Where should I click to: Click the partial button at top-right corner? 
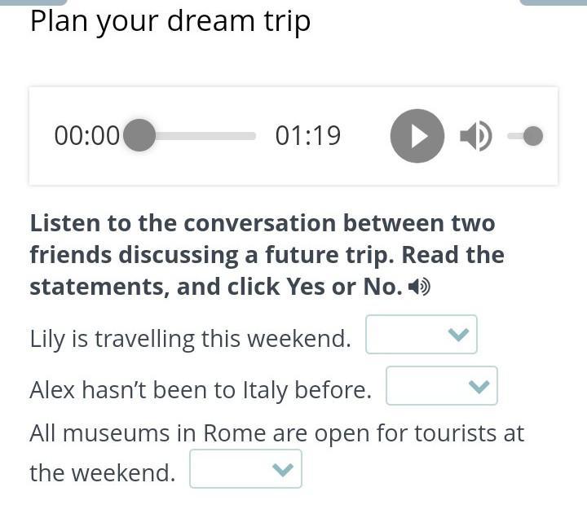(x=554, y=2)
